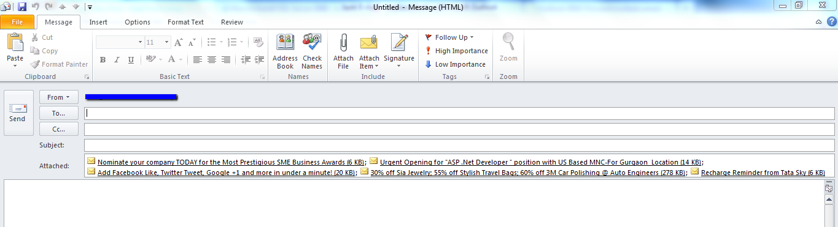This screenshot has width=838, height=227.
Task: Switch to the Insert tab
Action: tap(98, 22)
